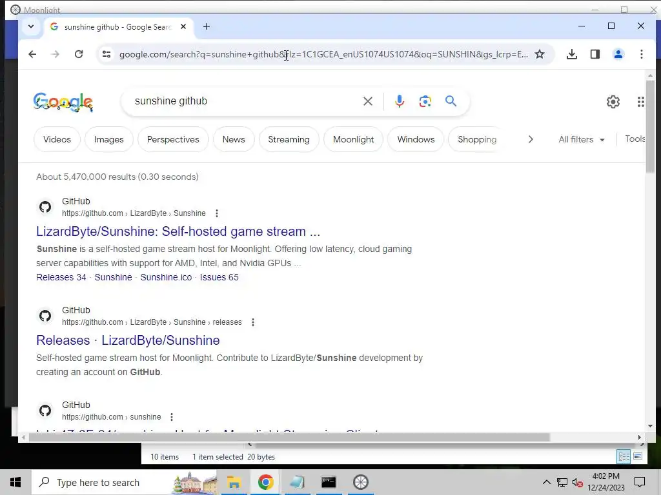Apply the Moonlight filter chip
The image size is (661, 495).
(353, 139)
